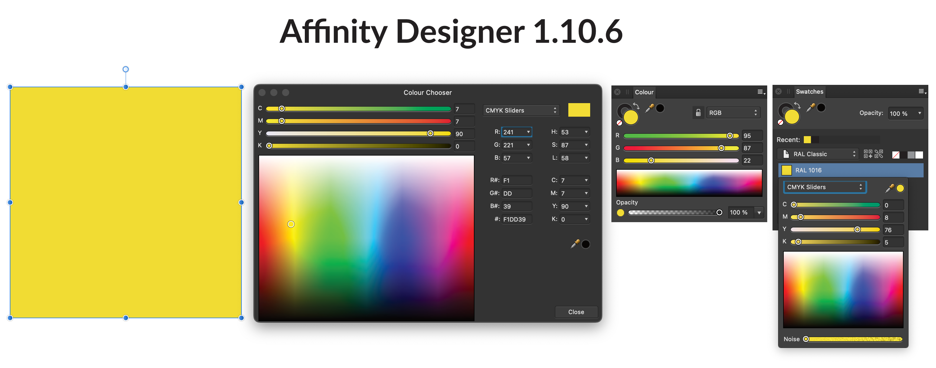Select the RAL 1016 swatch row
This screenshot has height=368, width=936.
tap(851, 170)
